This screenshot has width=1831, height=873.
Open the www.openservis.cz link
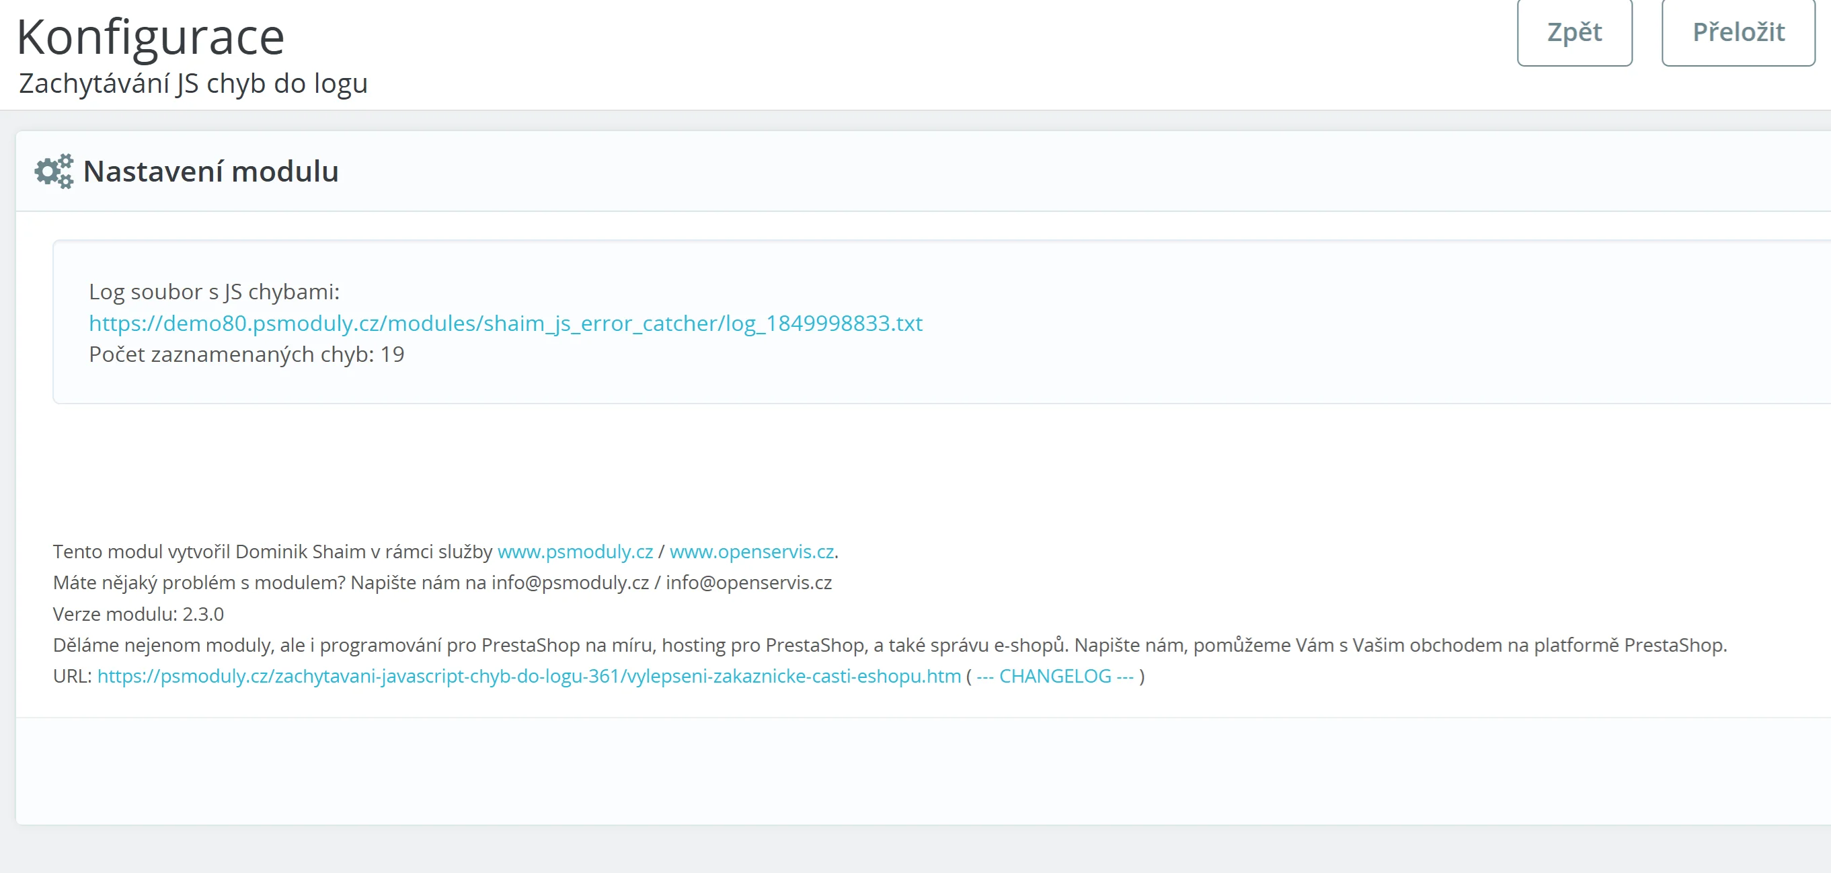coord(751,552)
